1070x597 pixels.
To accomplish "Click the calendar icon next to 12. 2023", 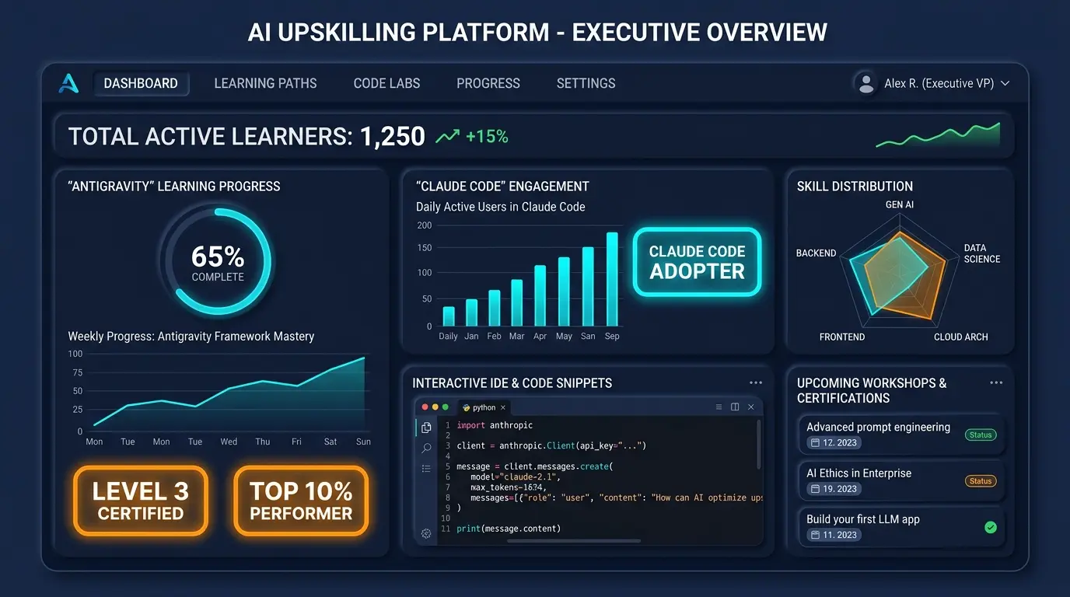I will click(x=815, y=443).
